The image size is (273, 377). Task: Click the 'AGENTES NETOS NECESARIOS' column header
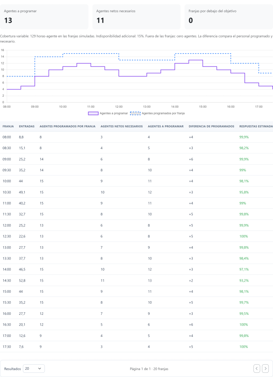122,126
